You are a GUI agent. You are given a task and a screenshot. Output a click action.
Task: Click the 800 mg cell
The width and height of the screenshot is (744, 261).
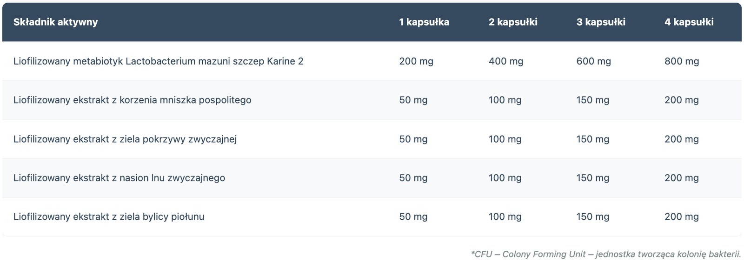click(x=682, y=61)
